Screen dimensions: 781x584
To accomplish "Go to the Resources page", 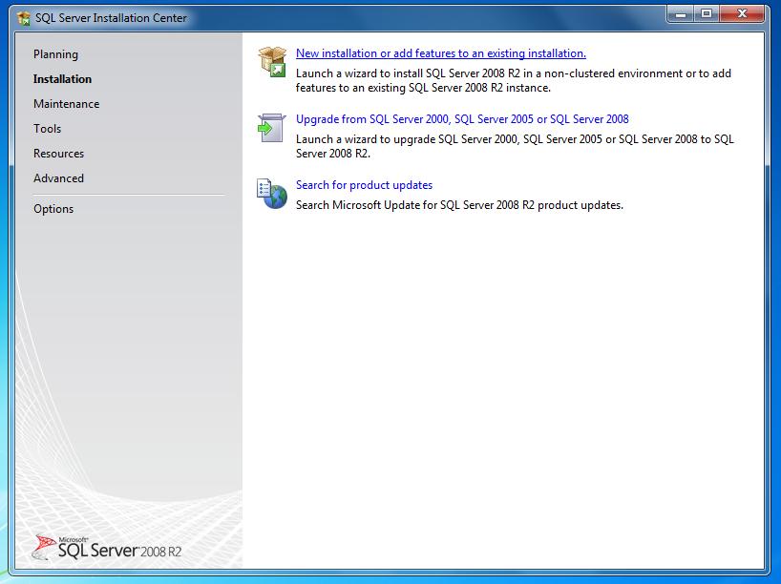I will (x=59, y=154).
